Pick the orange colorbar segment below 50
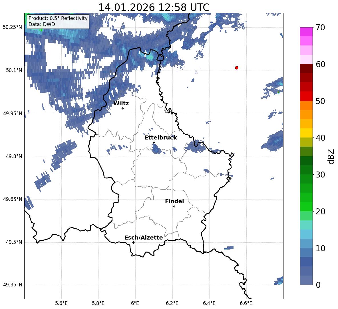 click(306, 105)
